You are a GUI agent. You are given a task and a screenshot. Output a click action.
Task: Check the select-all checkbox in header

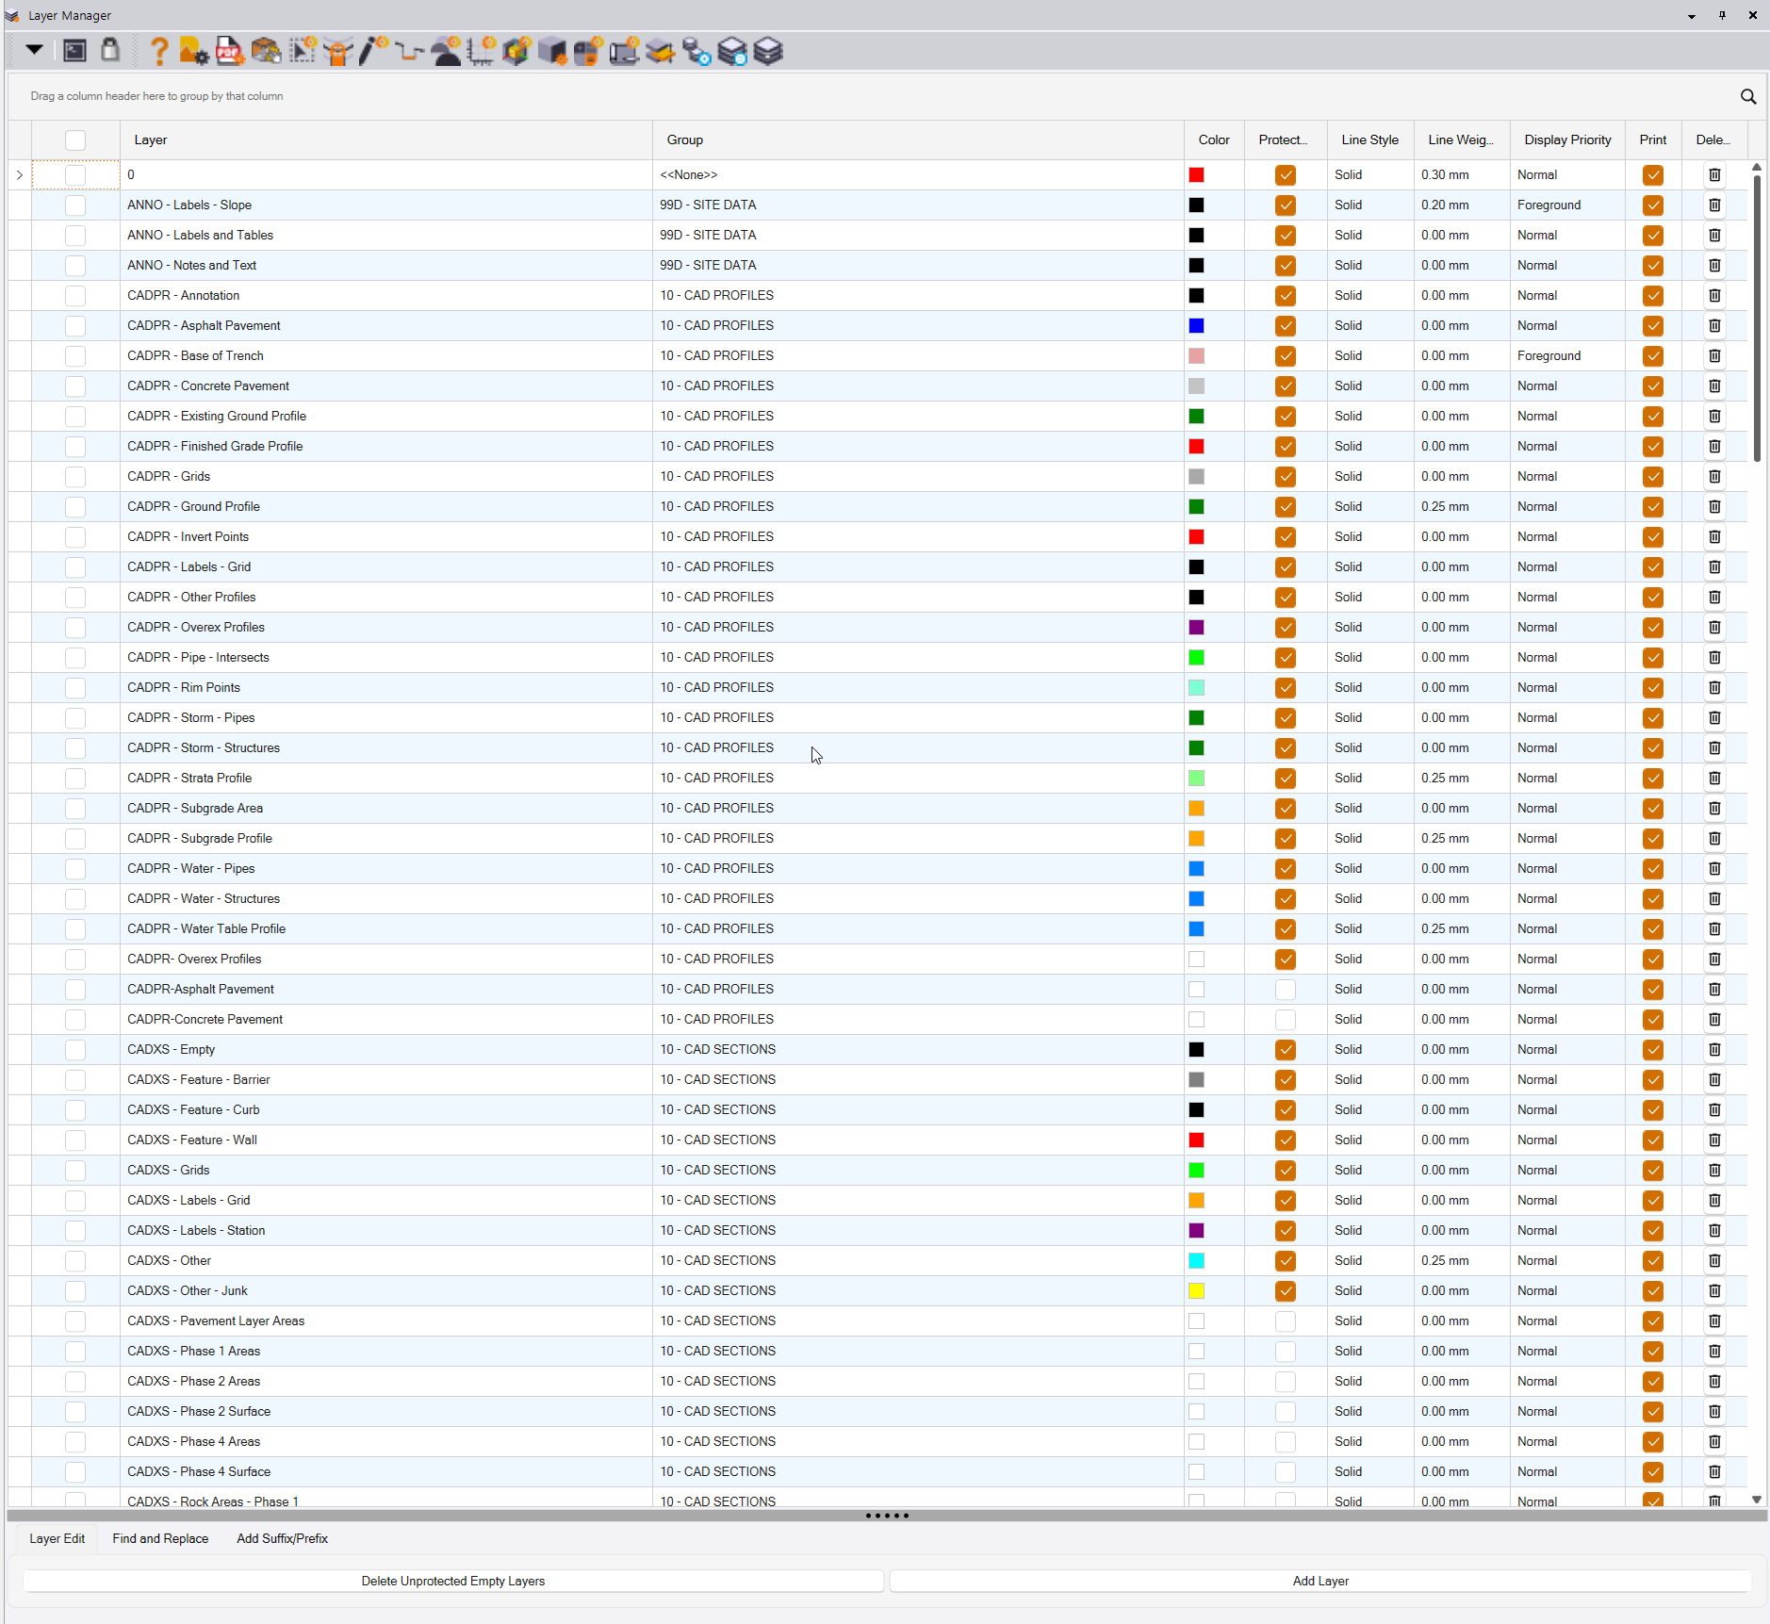pyautogui.click(x=75, y=140)
